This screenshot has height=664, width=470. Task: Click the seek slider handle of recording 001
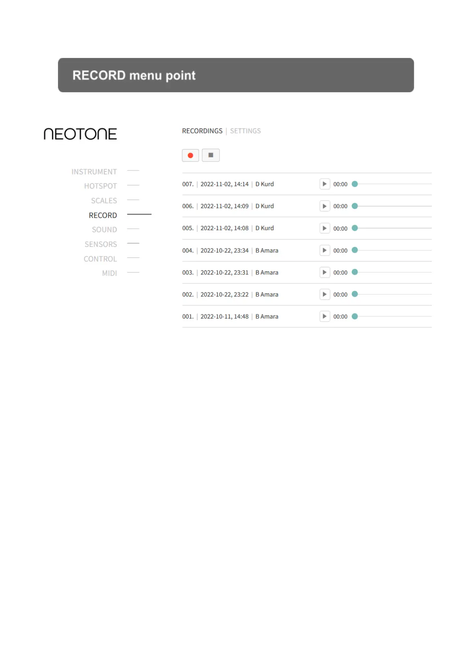point(354,316)
